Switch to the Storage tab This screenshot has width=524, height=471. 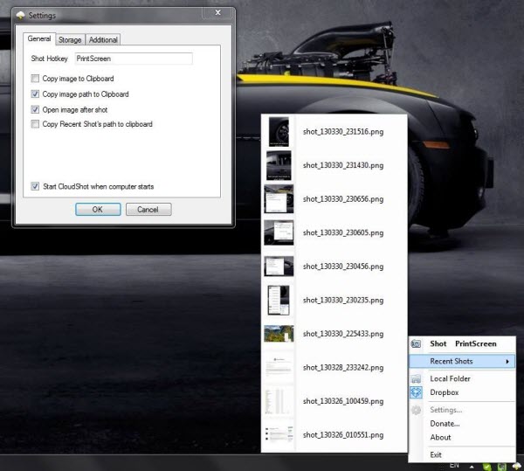(70, 39)
